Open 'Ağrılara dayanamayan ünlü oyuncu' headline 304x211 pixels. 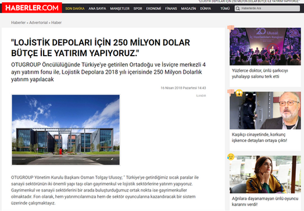tap(265, 202)
